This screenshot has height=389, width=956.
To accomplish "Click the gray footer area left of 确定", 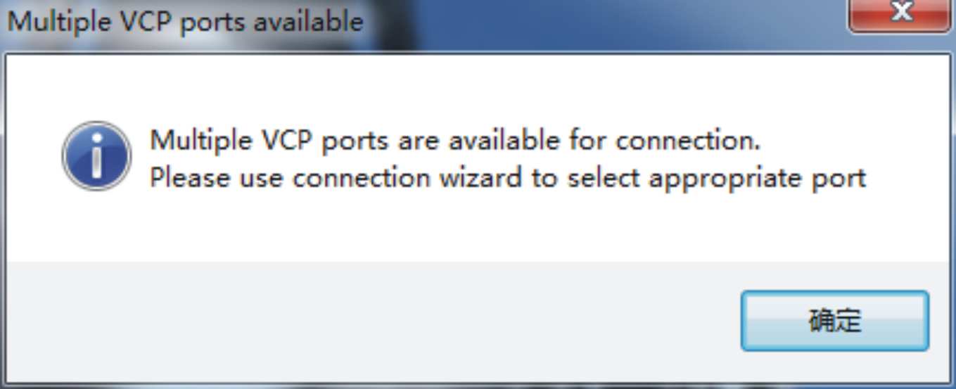I will tap(373, 322).
